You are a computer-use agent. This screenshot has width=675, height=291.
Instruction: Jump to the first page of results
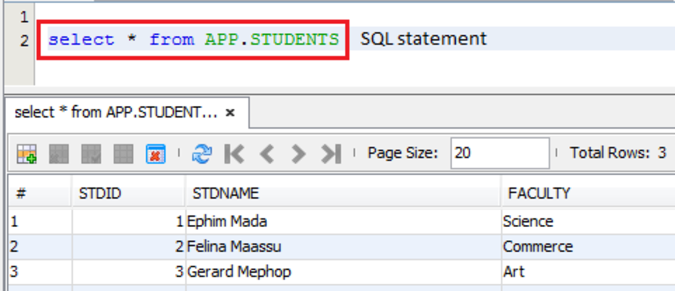pos(234,153)
